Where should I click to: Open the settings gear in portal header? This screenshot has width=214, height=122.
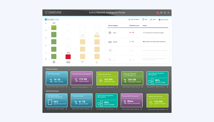pyautogui.click(x=161, y=13)
